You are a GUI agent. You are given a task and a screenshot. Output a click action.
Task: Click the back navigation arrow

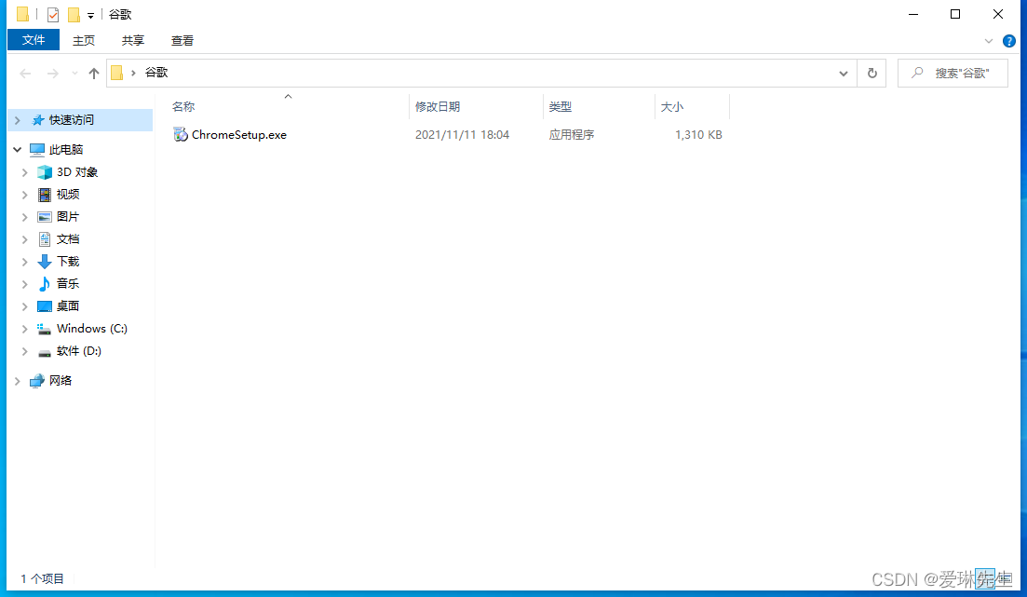point(25,74)
